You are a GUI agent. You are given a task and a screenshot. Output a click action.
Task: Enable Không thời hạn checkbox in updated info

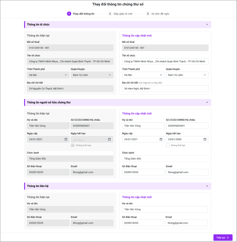point(168,145)
